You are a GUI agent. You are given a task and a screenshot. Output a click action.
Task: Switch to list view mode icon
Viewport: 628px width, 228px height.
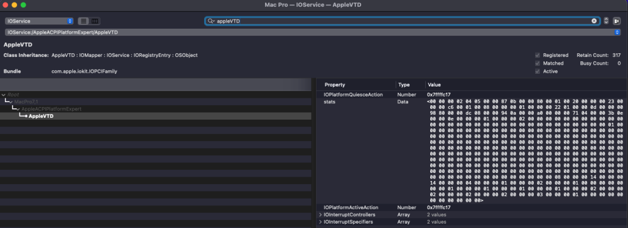[84, 21]
